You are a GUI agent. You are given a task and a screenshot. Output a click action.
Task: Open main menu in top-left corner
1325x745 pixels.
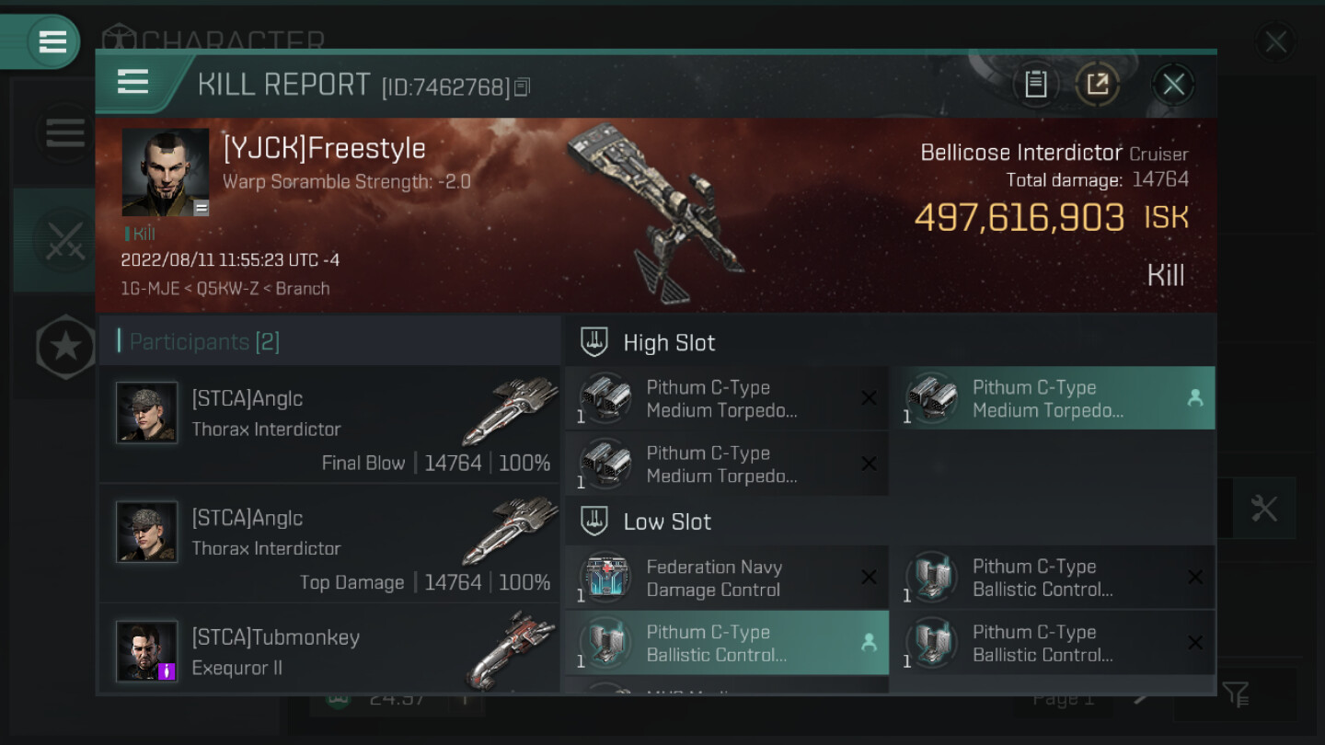52,41
